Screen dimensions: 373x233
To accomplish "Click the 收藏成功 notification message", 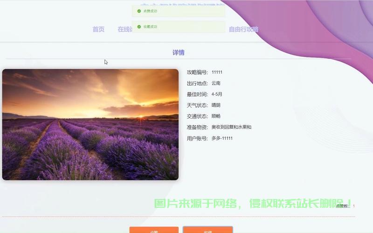I will pyautogui.click(x=179, y=27).
